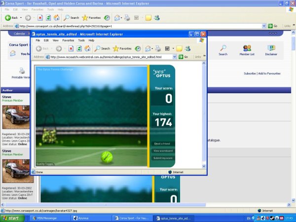Screen dimensions: 296x222
Task: Open Favorites in the popup browser toolbar
Action: (x=121, y=48)
